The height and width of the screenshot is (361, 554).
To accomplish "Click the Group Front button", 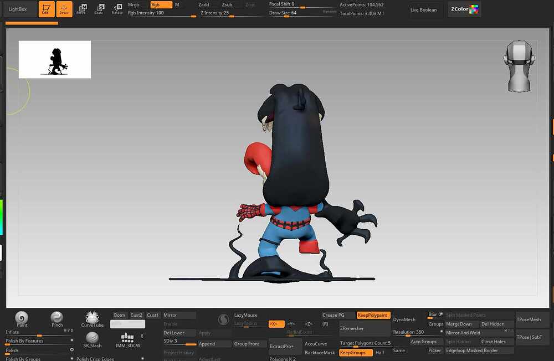I will pos(250,344).
